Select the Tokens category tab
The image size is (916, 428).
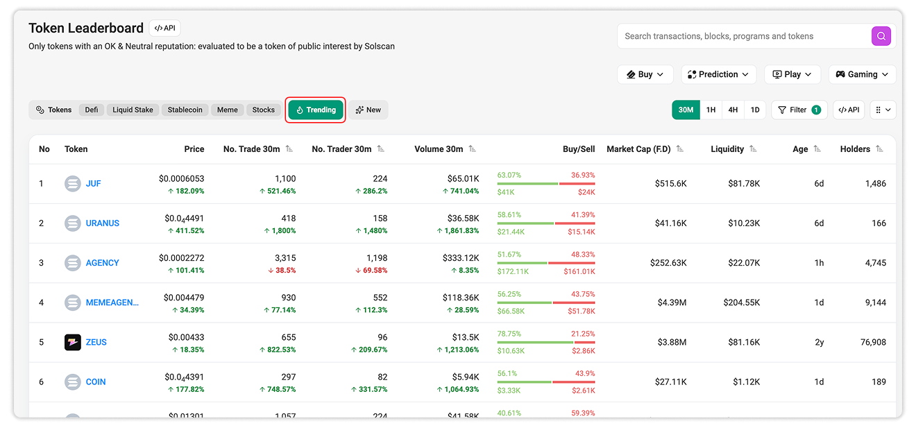coord(53,110)
